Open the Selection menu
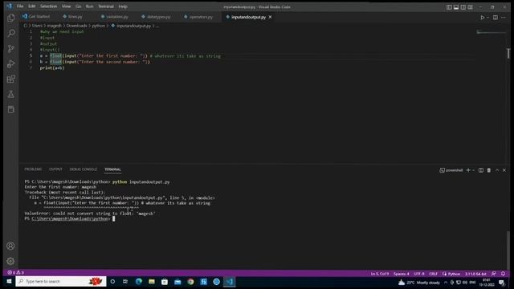Screen dimensions: 514x289 point(48,6)
